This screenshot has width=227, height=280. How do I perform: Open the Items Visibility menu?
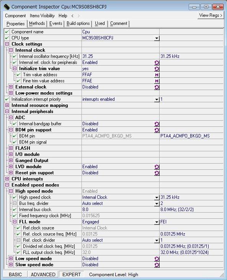click(x=42, y=16)
